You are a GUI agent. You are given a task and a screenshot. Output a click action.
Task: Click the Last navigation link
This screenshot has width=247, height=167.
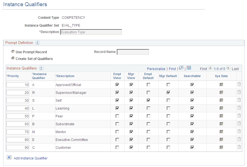[235, 69]
